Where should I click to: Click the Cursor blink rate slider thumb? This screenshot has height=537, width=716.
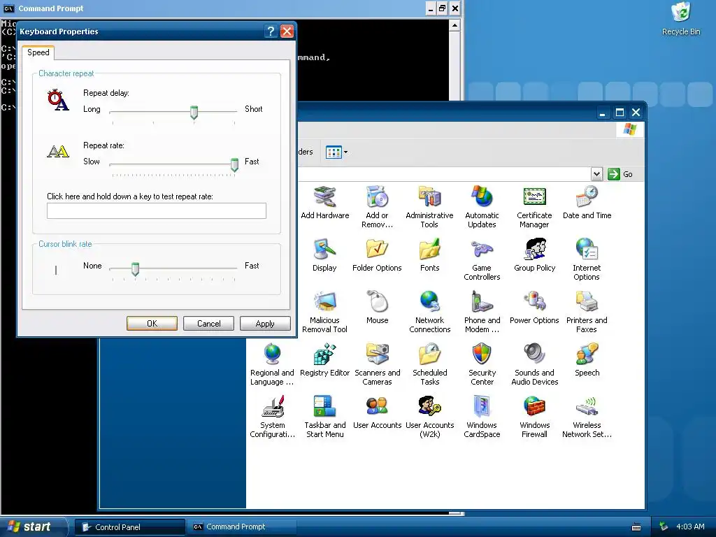[x=135, y=269]
